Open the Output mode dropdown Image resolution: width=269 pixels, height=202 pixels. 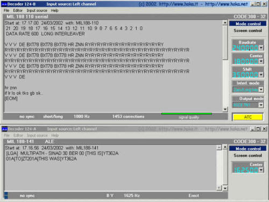[x=261, y=105]
